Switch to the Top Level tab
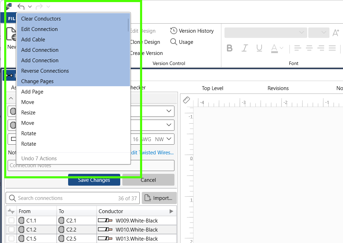 pyautogui.click(x=212, y=88)
